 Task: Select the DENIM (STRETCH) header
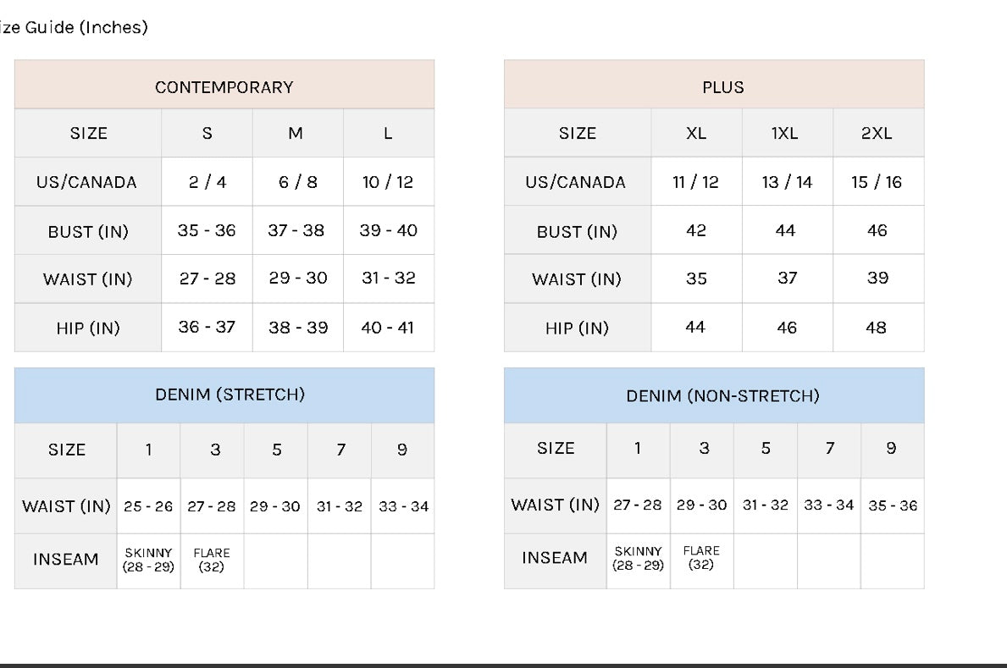(230, 395)
